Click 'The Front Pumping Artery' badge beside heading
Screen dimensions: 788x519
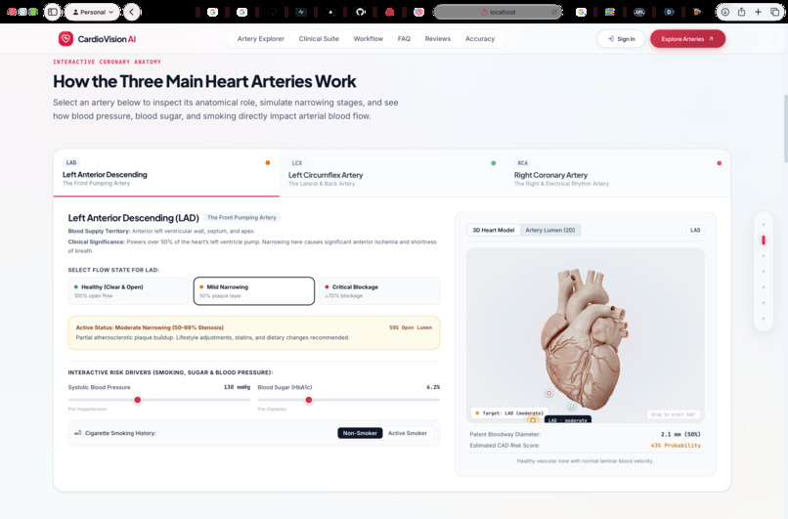241,218
